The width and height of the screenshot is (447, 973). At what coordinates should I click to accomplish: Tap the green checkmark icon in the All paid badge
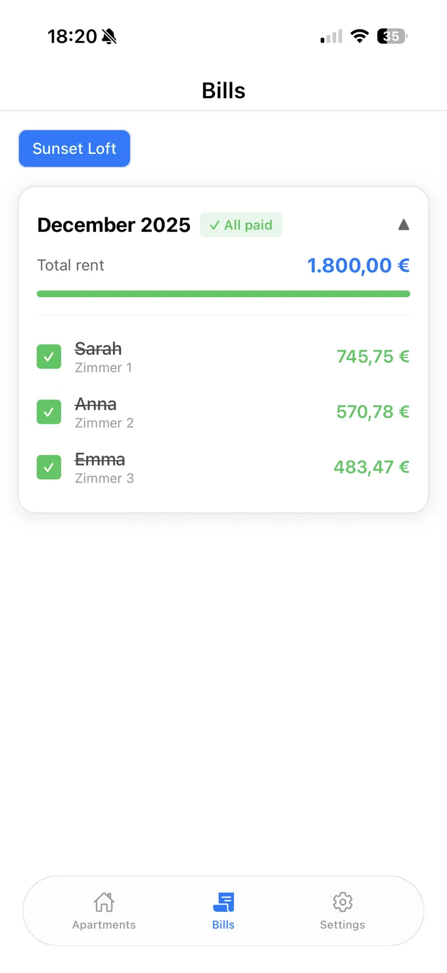(x=214, y=224)
